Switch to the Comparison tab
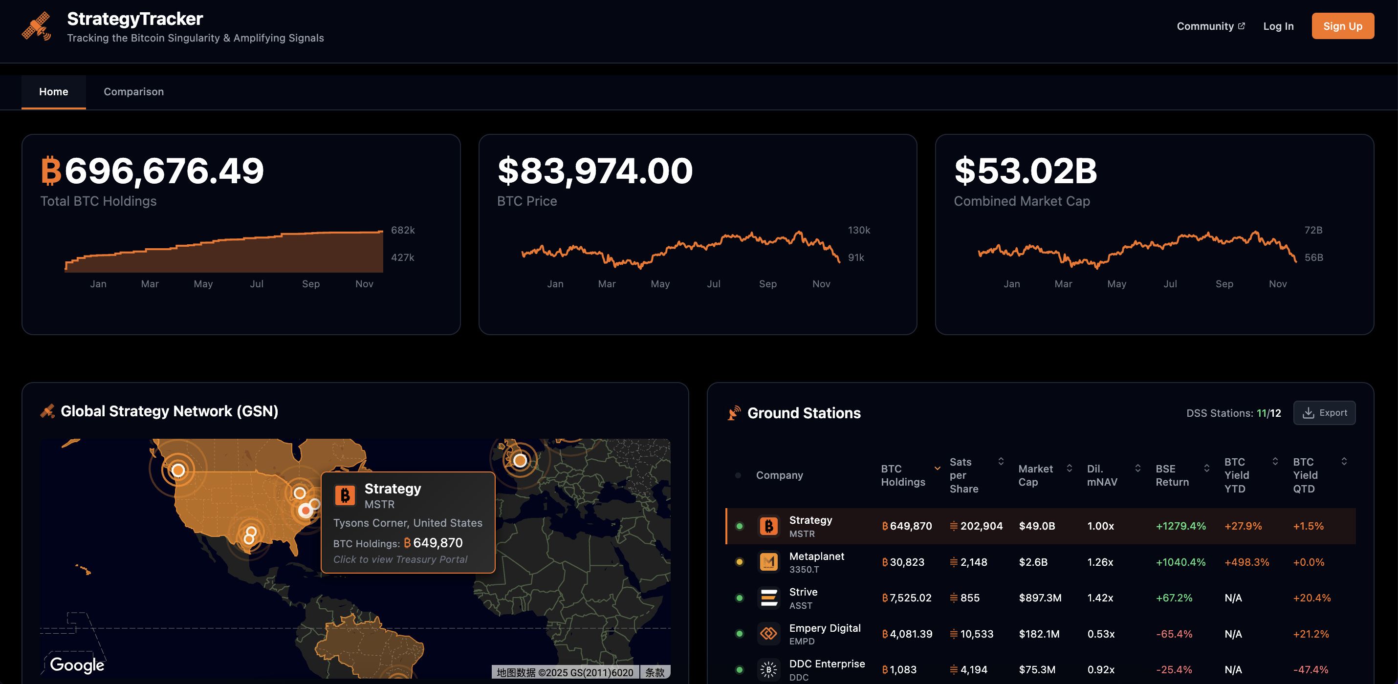 pos(133,92)
